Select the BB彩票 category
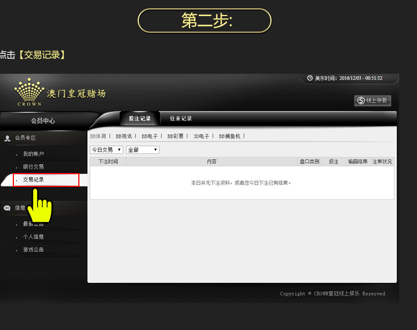This screenshot has width=417, height=330. pos(175,136)
